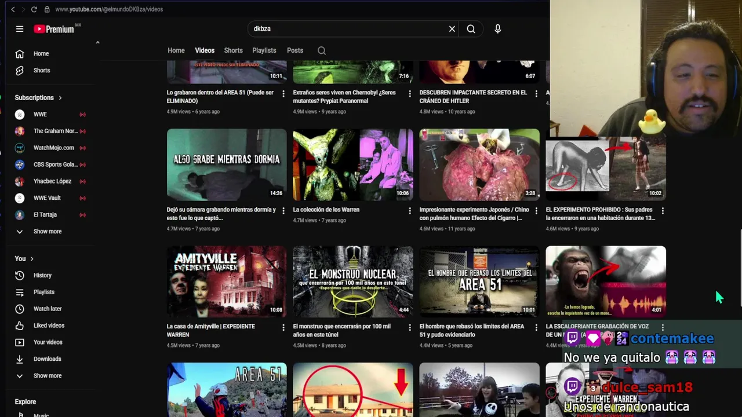
Task: Open Liked videos list
Action: (x=49, y=325)
